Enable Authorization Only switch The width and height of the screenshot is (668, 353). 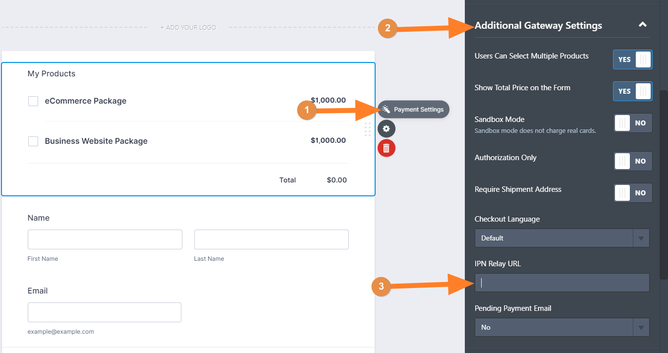(632, 161)
